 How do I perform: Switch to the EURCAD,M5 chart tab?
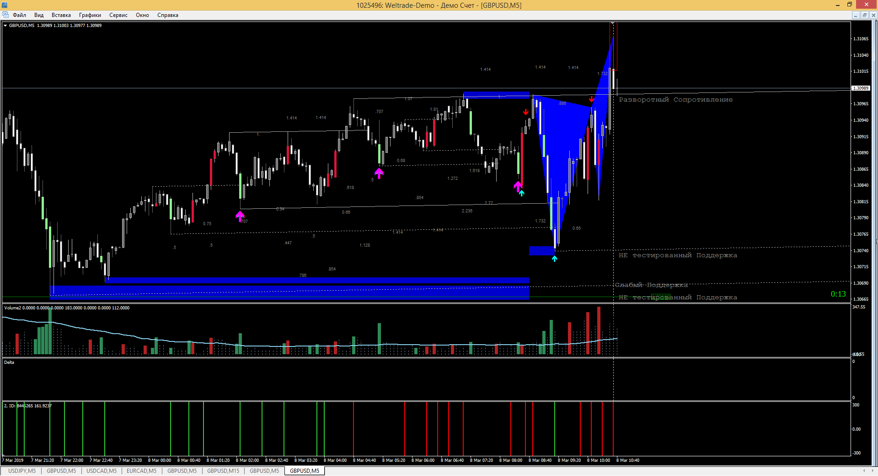click(x=141, y=471)
